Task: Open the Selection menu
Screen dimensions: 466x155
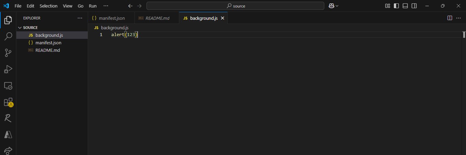Action: point(48,6)
